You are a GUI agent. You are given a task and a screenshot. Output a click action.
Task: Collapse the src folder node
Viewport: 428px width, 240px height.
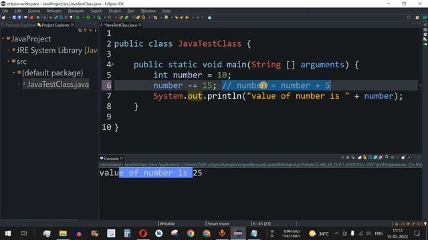pyautogui.click(x=8, y=61)
